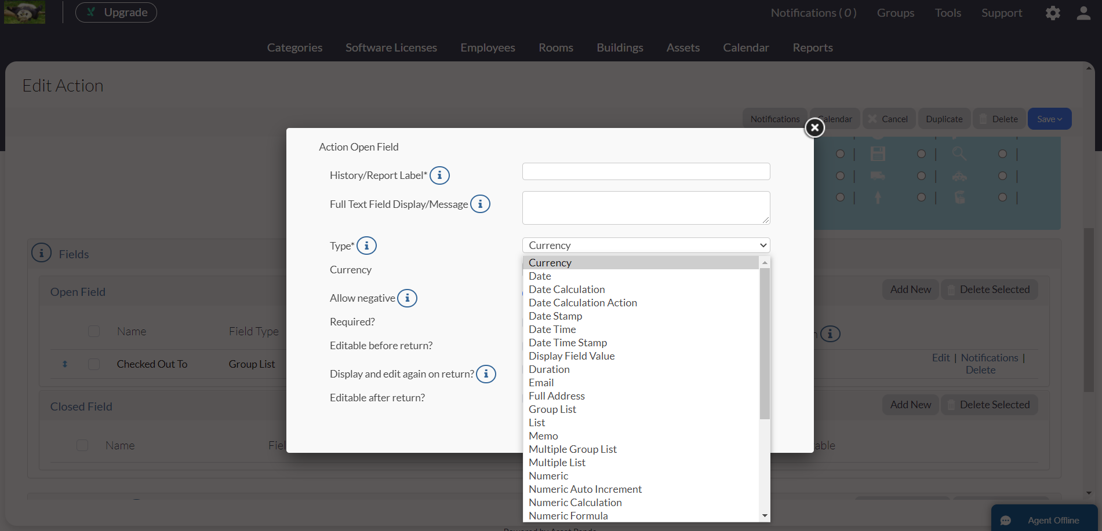The image size is (1102, 531).
Task: Tick the Open Field header select-all checkbox
Action: [x=94, y=331]
